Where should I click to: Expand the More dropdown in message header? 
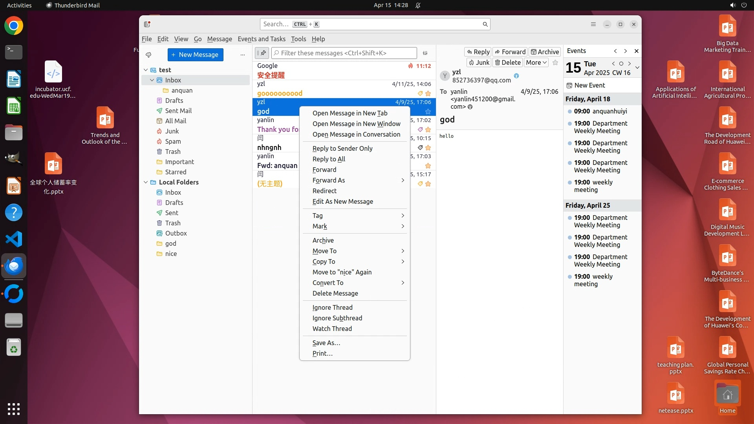click(x=536, y=62)
